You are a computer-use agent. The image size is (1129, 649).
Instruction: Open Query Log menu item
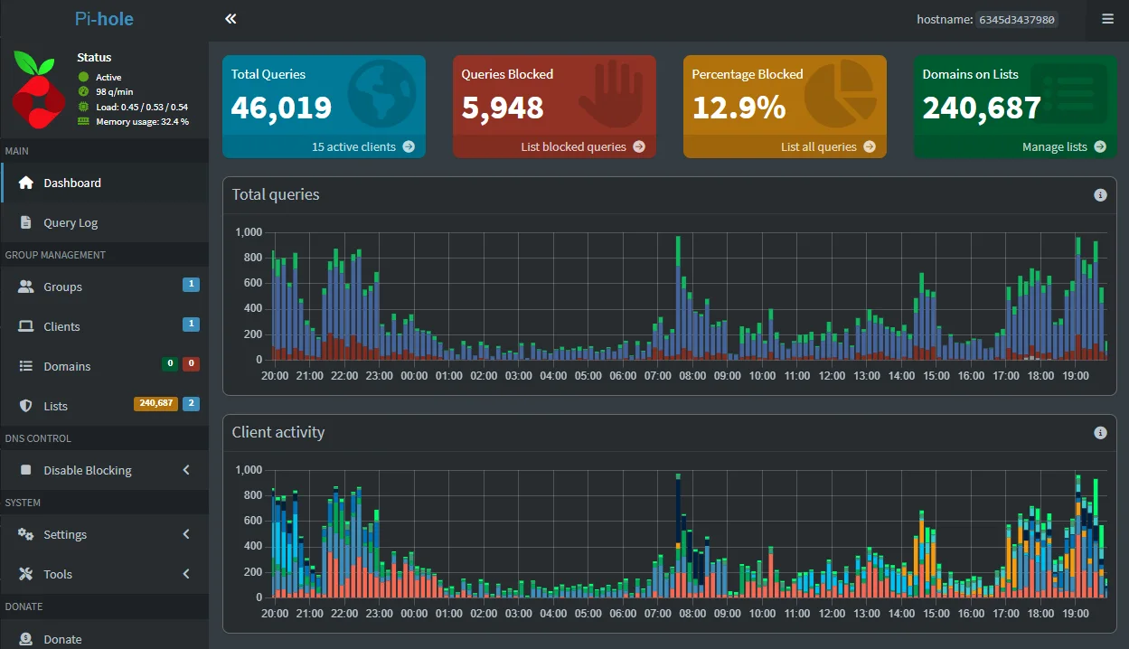105,222
